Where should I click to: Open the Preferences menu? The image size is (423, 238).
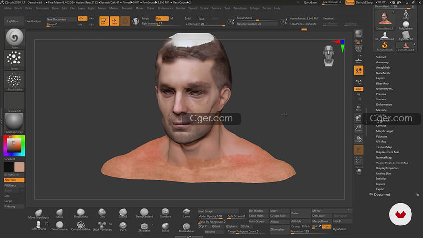(x=165, y=8)
